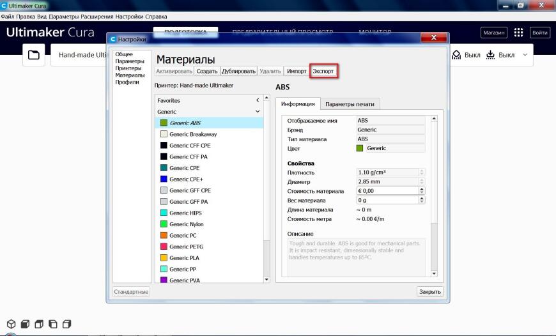
Task: Select Generic HIPS material
Action: [209, 213]
